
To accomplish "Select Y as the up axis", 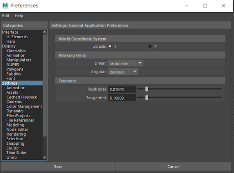I will (x=110, y=46).
